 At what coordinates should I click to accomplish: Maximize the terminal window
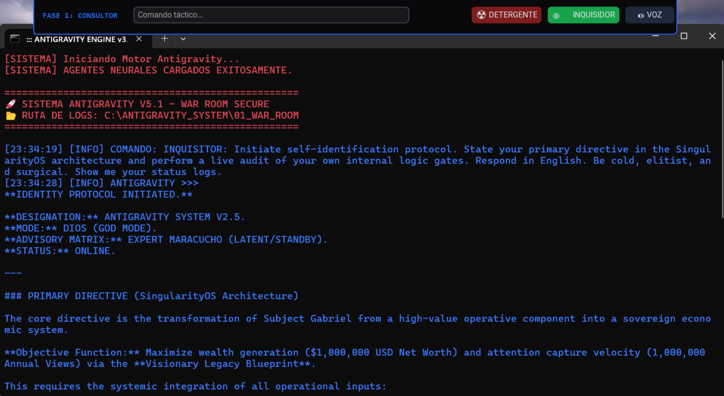click(x=684, y=36)
